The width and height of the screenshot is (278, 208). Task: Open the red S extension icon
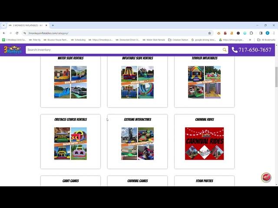click(x=225, y=33)
